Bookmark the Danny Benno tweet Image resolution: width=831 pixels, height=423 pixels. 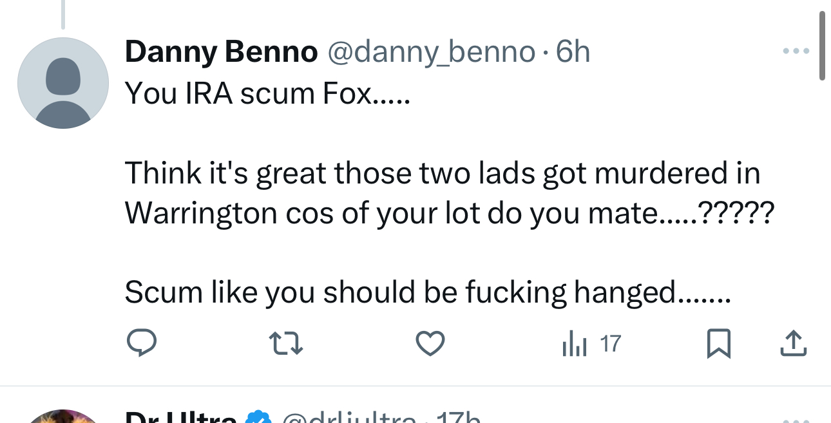click(x=718, y=343)
